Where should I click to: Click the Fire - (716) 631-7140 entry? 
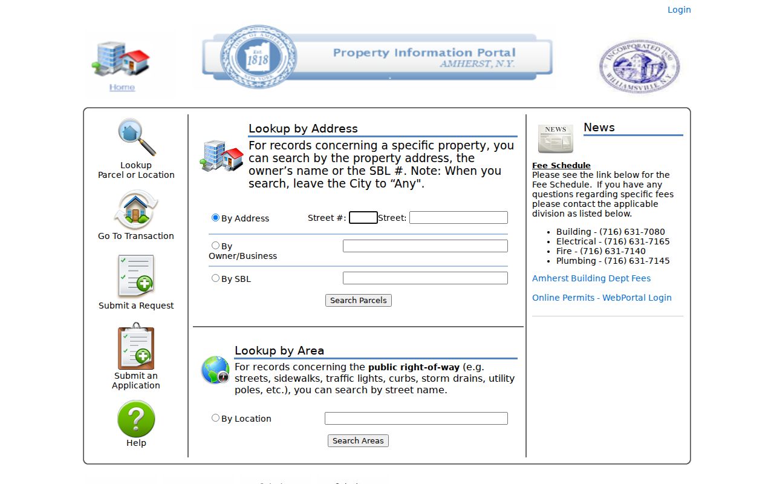(601, 251)
